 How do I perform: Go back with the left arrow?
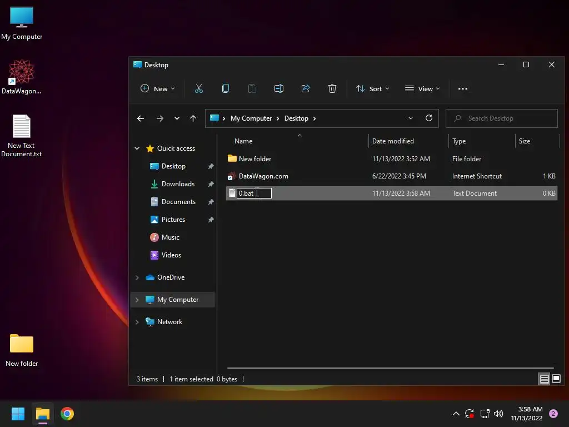(x=141, y=118)
